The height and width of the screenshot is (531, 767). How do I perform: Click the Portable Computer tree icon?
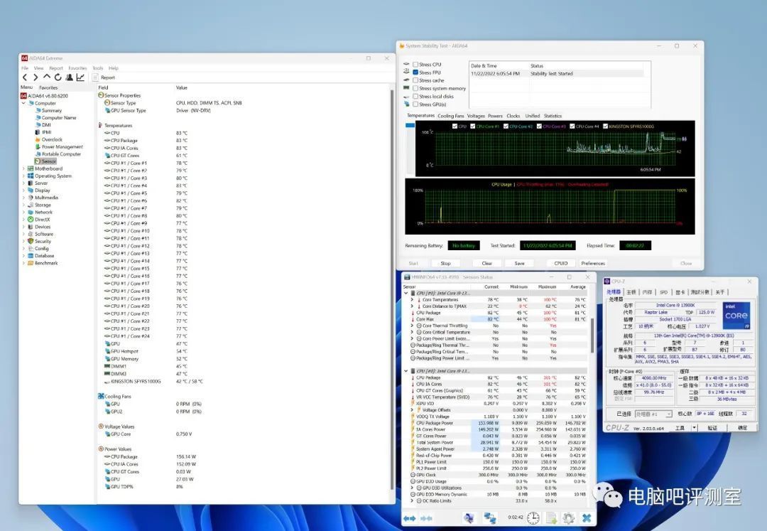[38, 154]
